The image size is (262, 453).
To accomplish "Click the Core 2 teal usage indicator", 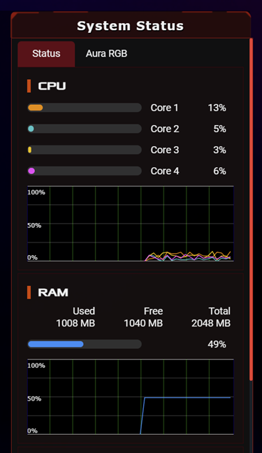I will [x=31, y=129].
